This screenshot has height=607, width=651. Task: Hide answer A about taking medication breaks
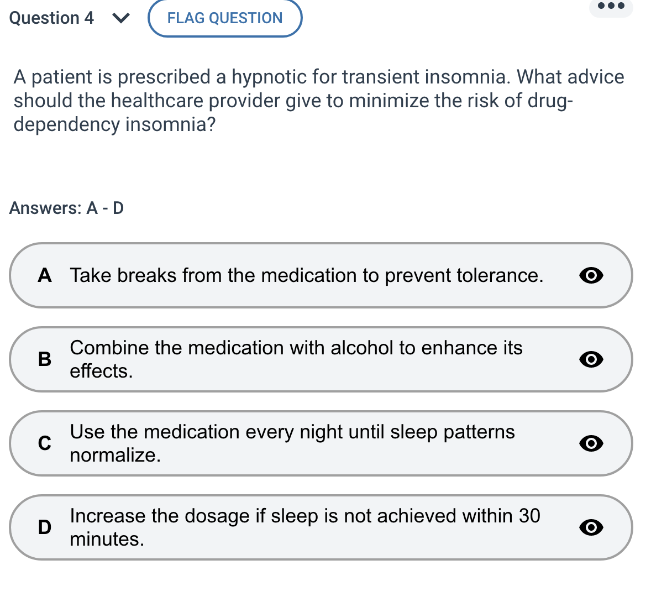pos(591,275)
